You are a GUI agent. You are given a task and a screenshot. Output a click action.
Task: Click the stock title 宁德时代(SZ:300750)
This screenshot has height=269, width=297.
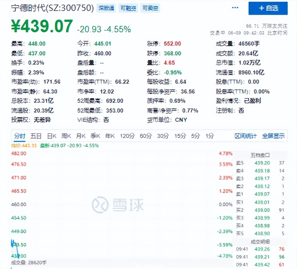click(52, 8)
